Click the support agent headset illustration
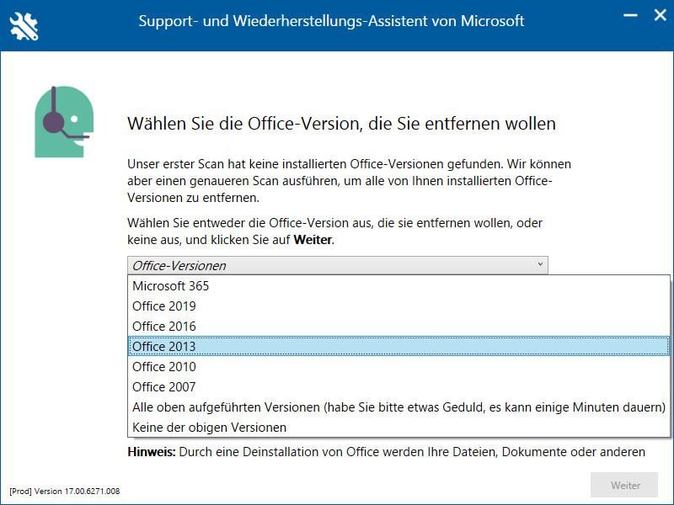 pos(64,121)
